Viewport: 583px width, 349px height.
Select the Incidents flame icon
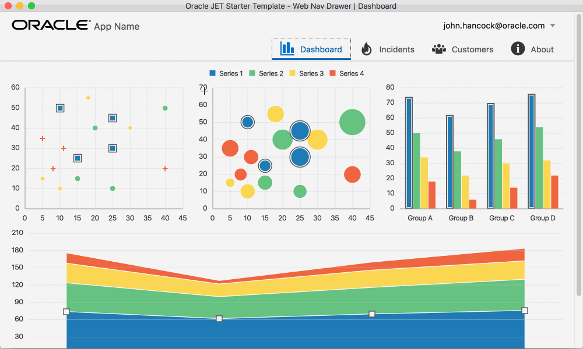coord(367,49)
